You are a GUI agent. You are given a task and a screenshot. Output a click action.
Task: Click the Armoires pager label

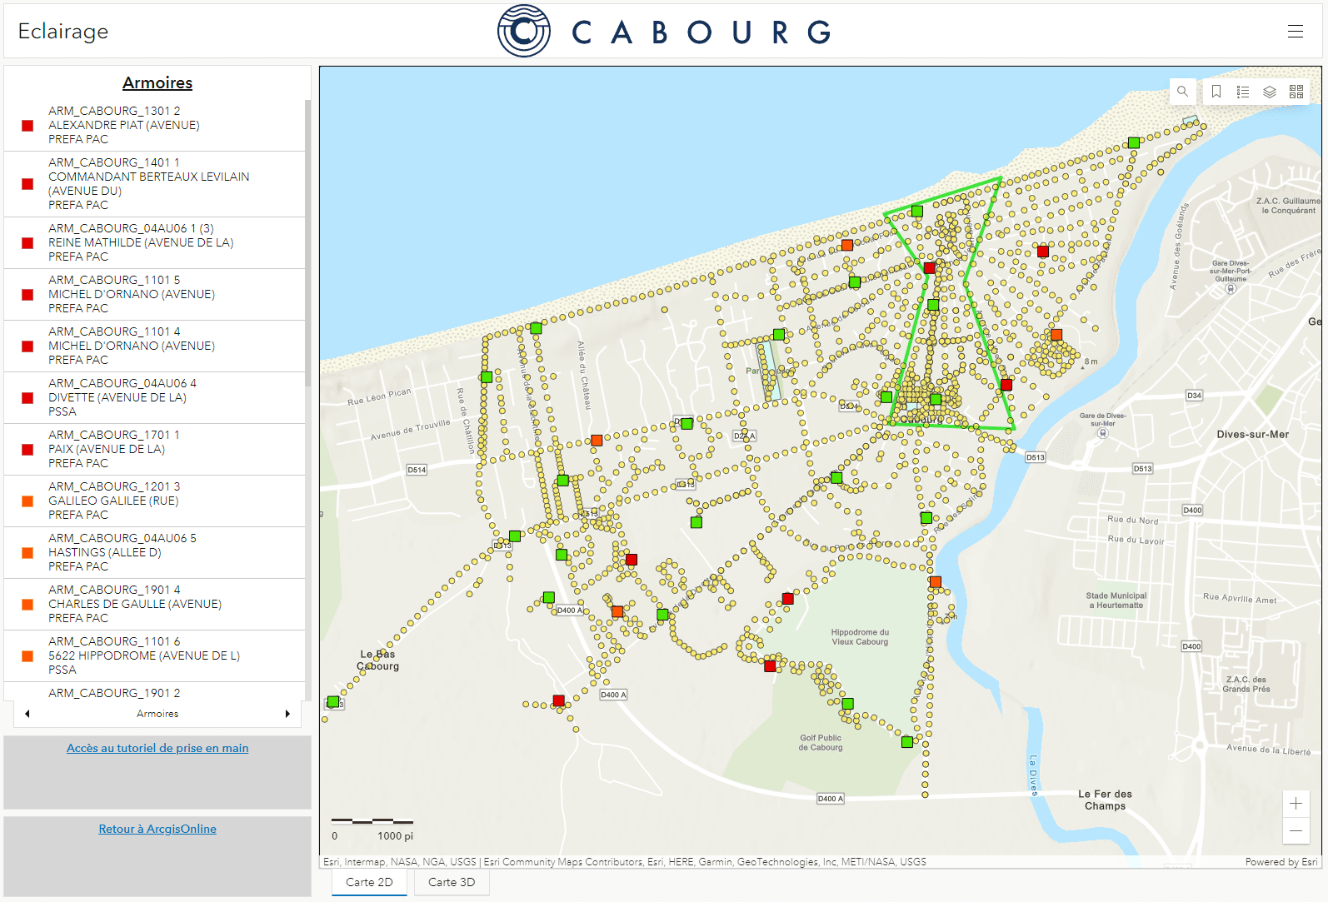click(157, 714)
